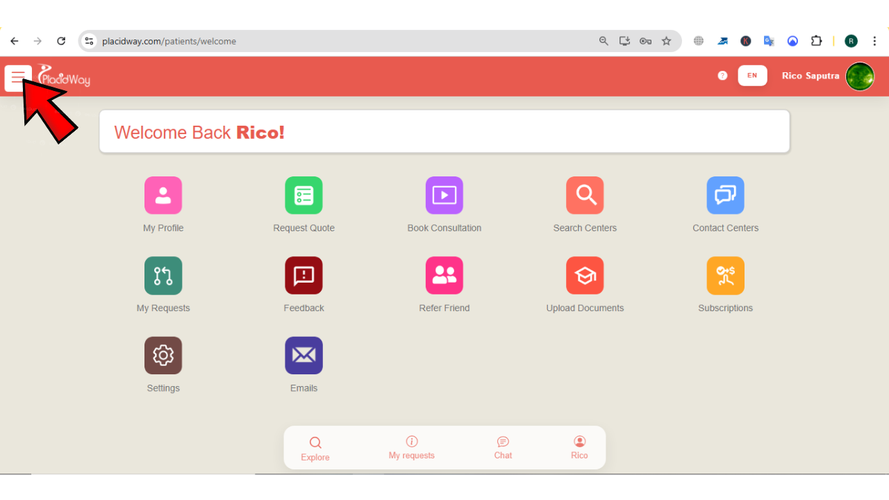Click the Search Centers magnifier icon
889x500 pixels.
click(585, 195)
